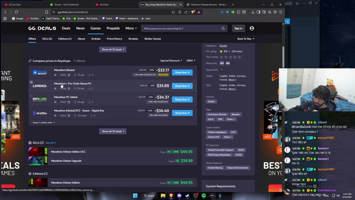Expand Show all 24 deals

tap(113, 131)
